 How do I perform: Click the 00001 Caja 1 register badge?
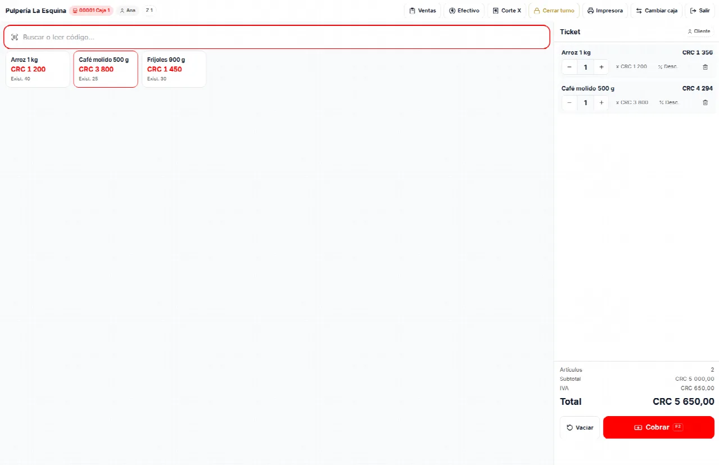pos(91,11)
